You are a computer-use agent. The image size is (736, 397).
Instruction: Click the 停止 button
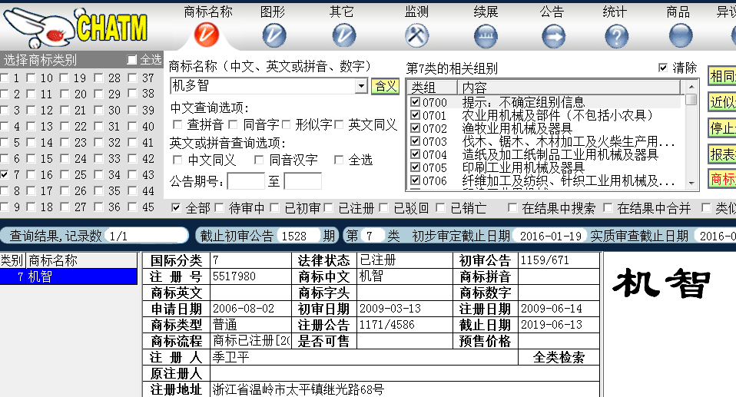coord(722,127)
